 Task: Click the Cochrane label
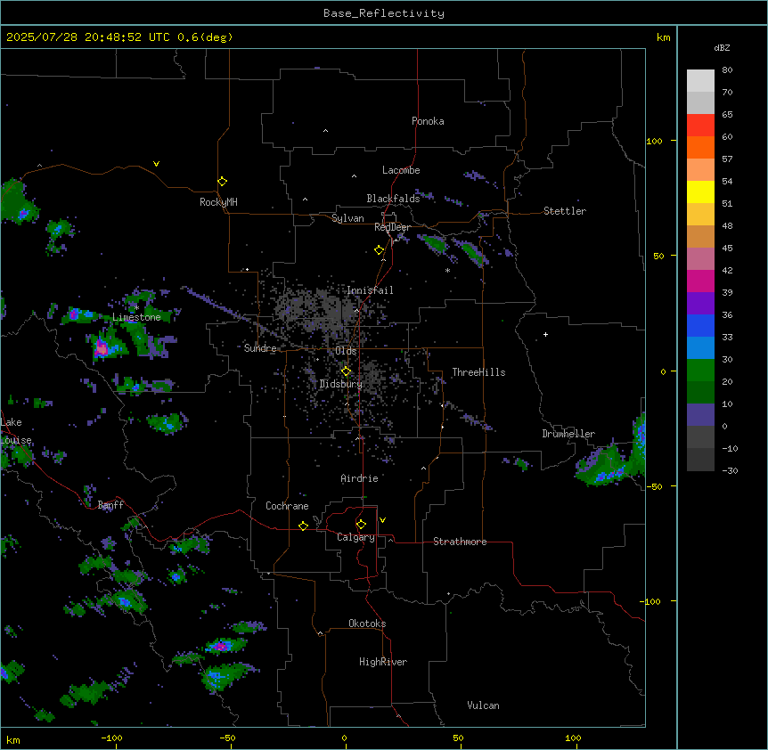pos(287,506)
